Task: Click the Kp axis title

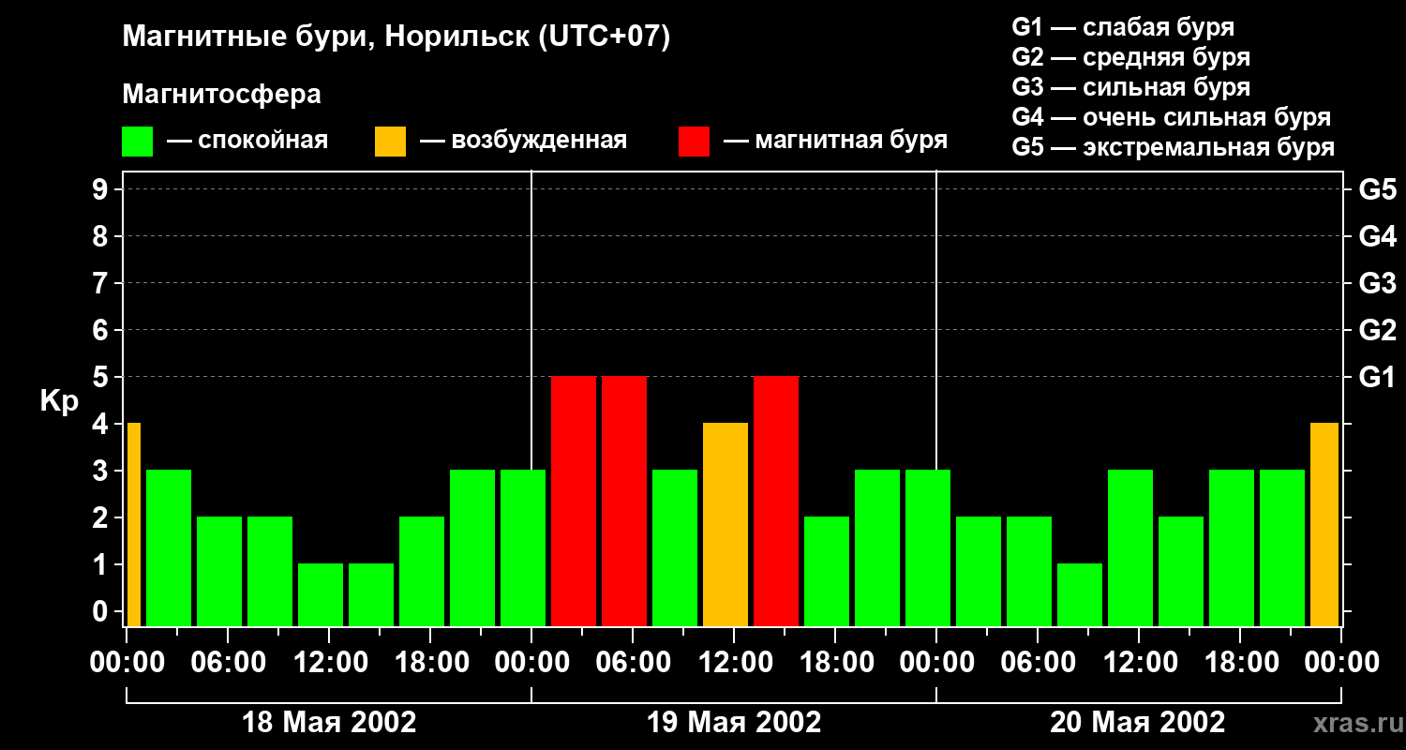Action: 60,400
